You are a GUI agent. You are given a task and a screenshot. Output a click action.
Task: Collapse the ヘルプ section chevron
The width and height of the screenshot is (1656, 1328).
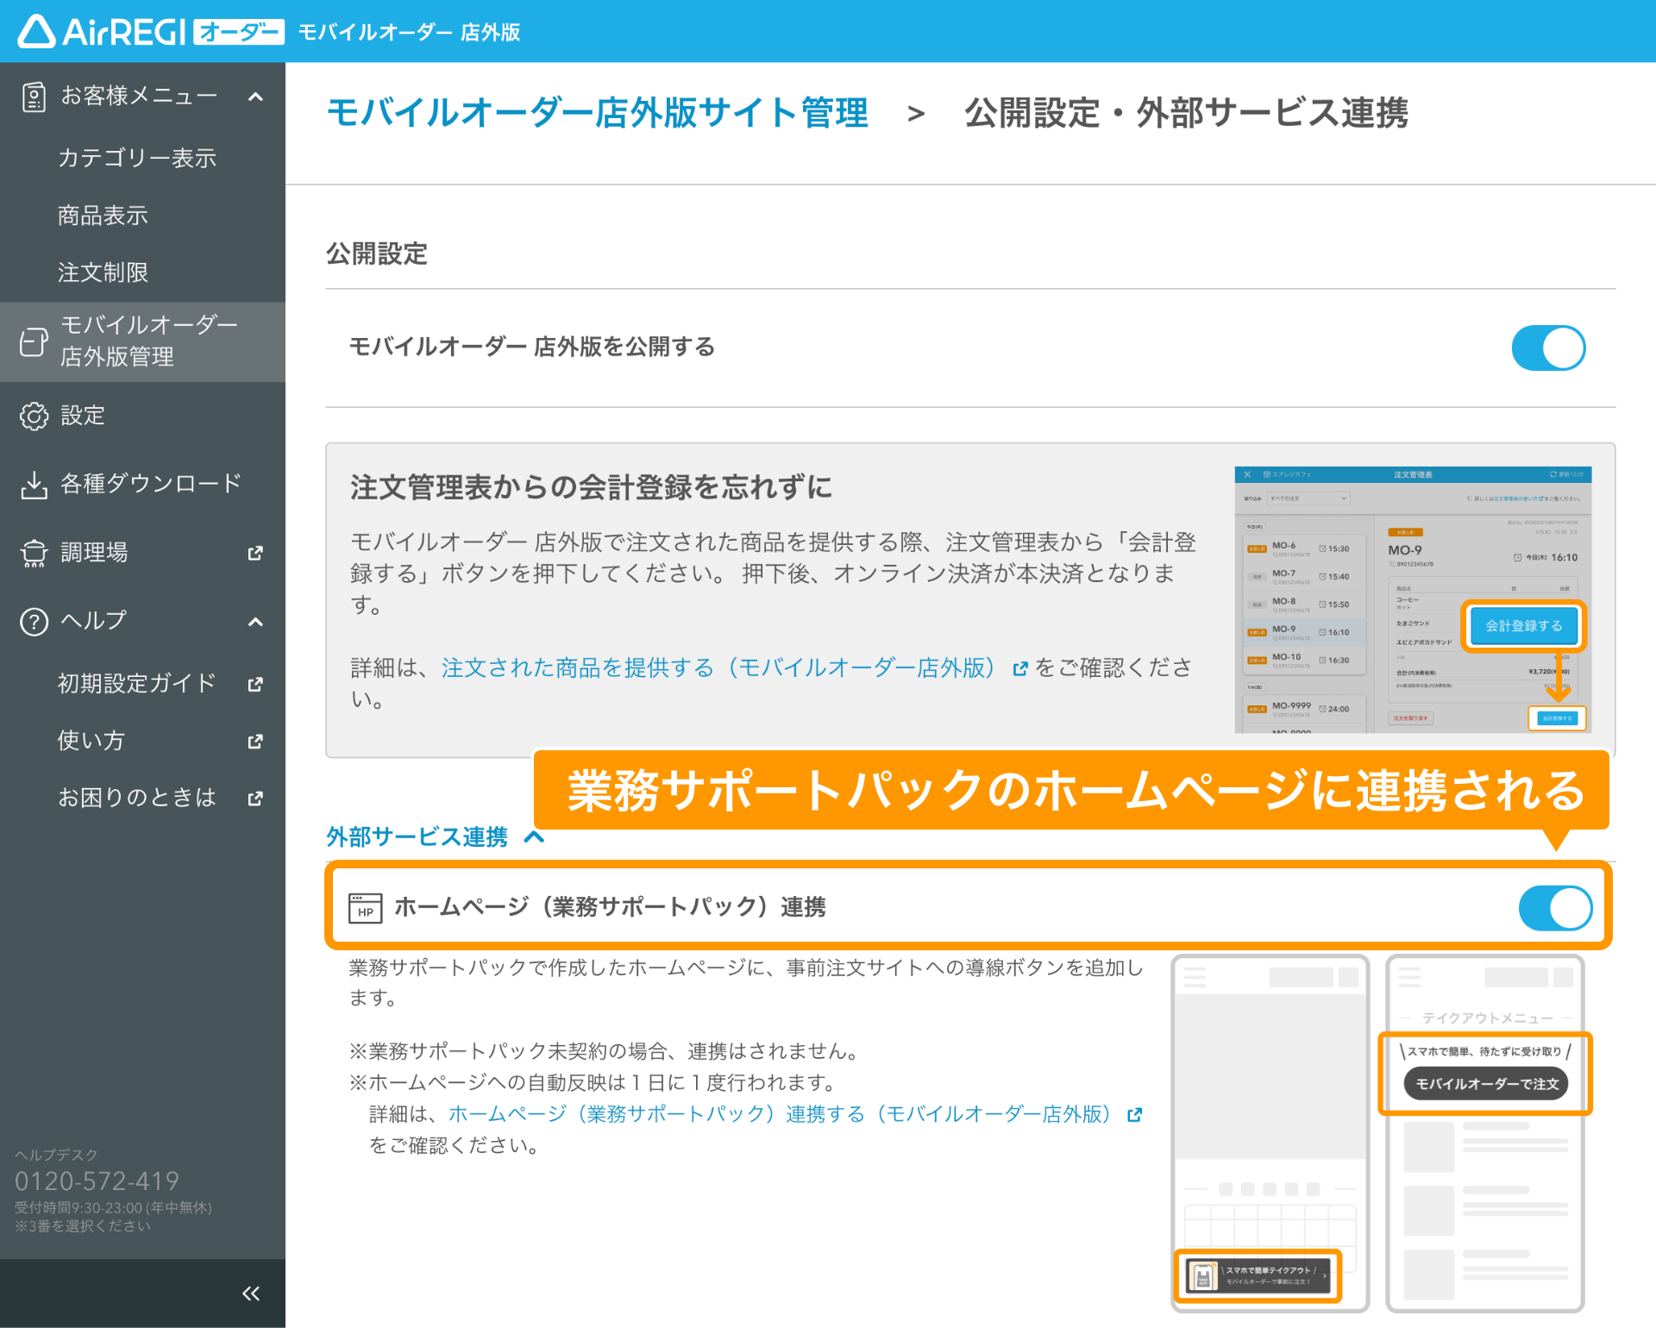(255, 622)
